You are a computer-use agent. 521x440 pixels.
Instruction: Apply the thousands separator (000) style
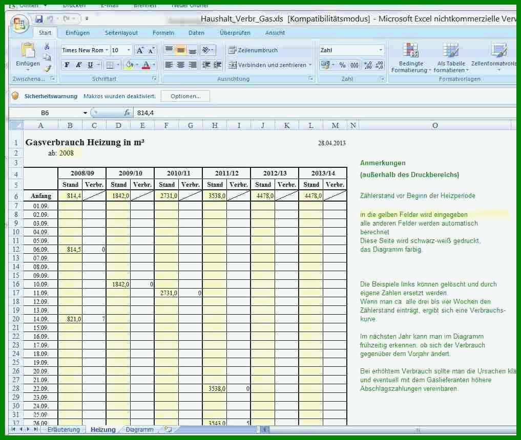tap(355, 65)
